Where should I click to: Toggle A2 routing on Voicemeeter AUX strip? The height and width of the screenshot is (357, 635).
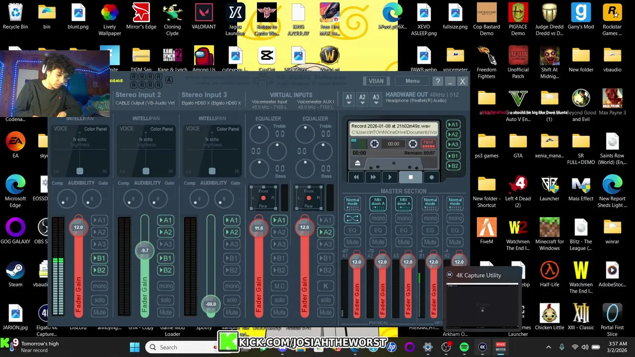325,232
